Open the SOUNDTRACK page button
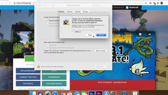Screen dimensions: 168x95 pyautogui.click(x=54, y=84)
